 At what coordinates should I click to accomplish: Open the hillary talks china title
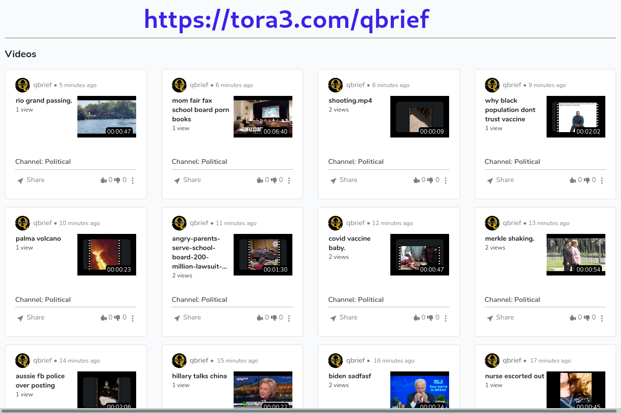199,376
